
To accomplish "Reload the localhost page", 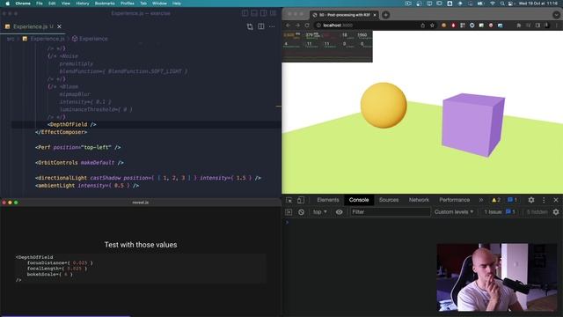I will click(x=307, y=26).
